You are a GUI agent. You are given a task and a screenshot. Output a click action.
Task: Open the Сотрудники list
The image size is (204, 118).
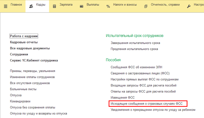coord(19,54)
